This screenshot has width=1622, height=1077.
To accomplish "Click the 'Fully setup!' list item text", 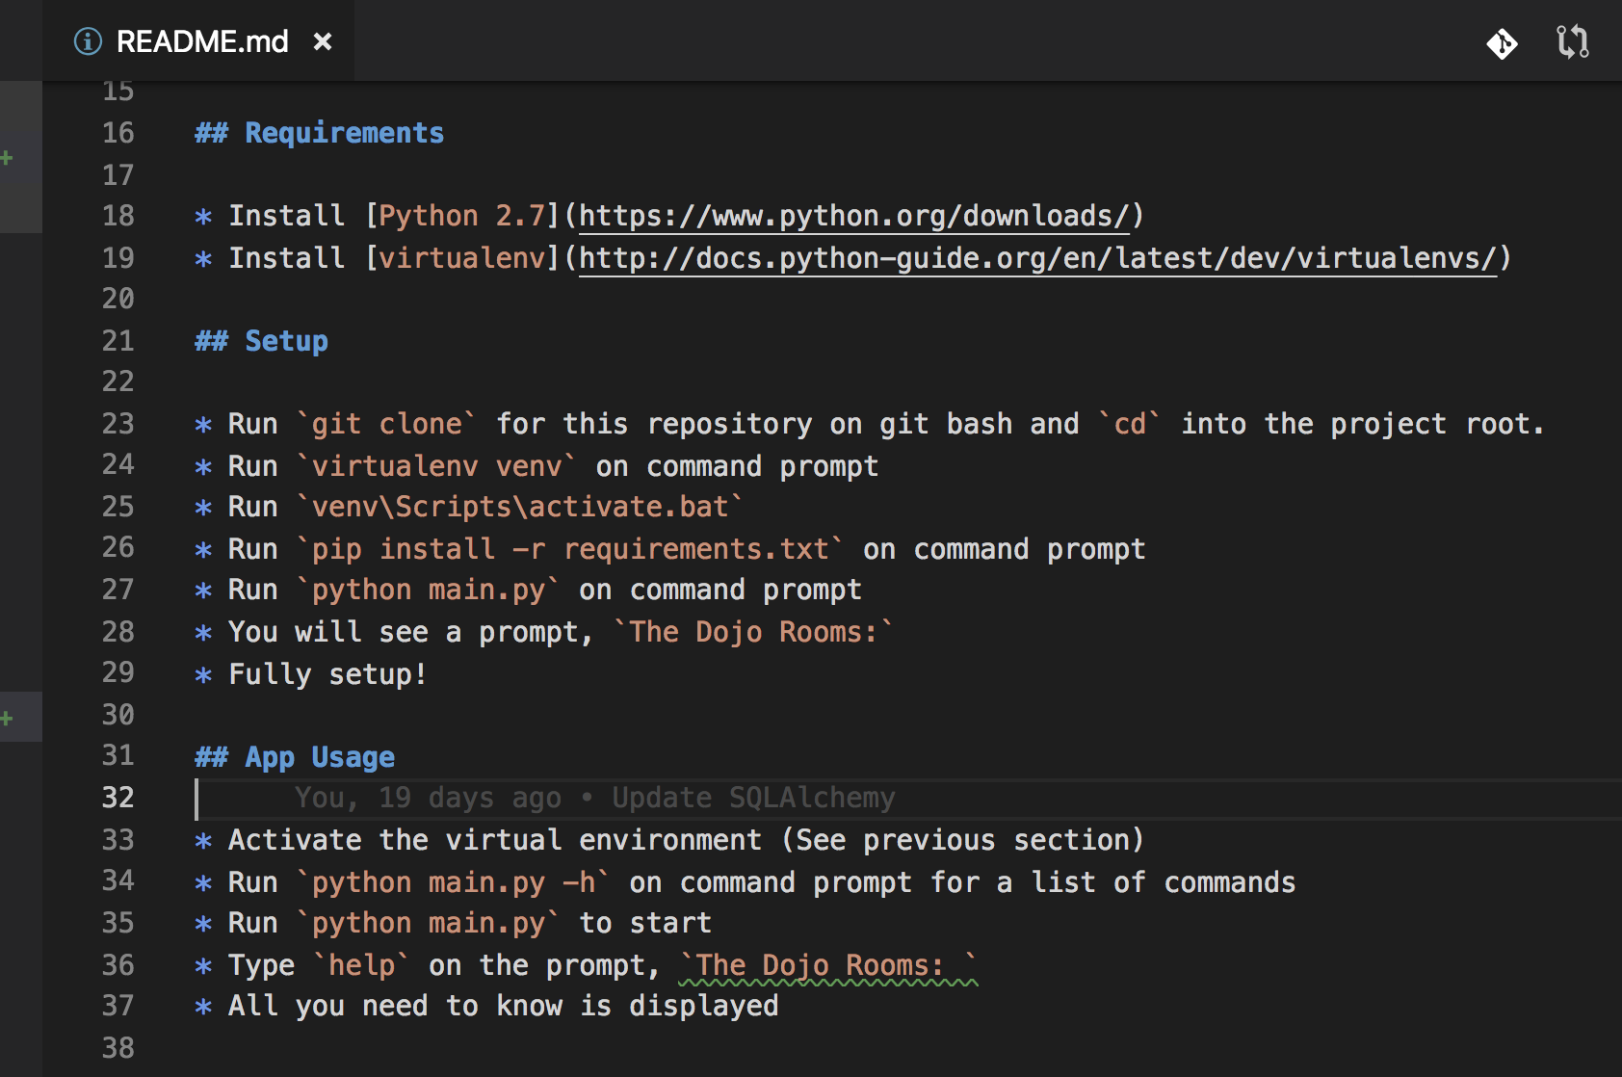I will point(327,673).
